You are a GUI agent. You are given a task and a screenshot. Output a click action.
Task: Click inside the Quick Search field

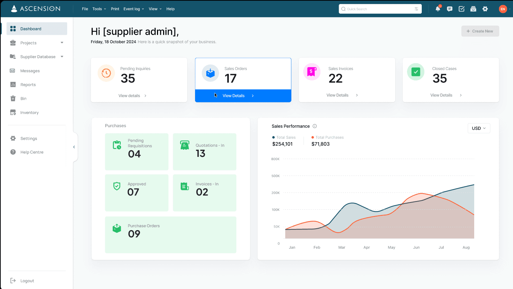(377, 9)
